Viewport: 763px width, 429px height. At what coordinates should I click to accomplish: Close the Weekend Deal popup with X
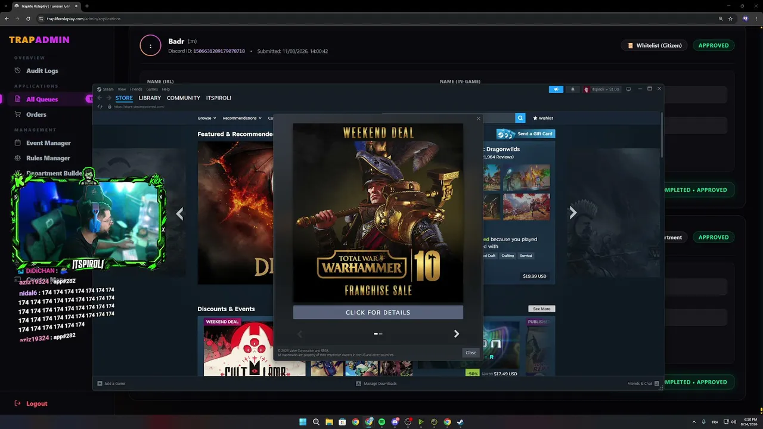(x=478, y=119)
